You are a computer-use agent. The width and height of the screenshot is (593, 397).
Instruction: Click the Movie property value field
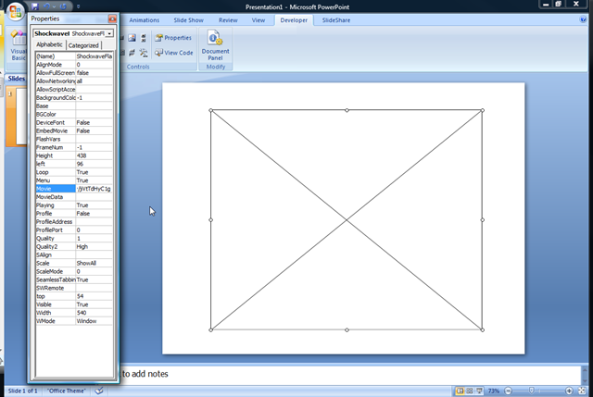94,189
